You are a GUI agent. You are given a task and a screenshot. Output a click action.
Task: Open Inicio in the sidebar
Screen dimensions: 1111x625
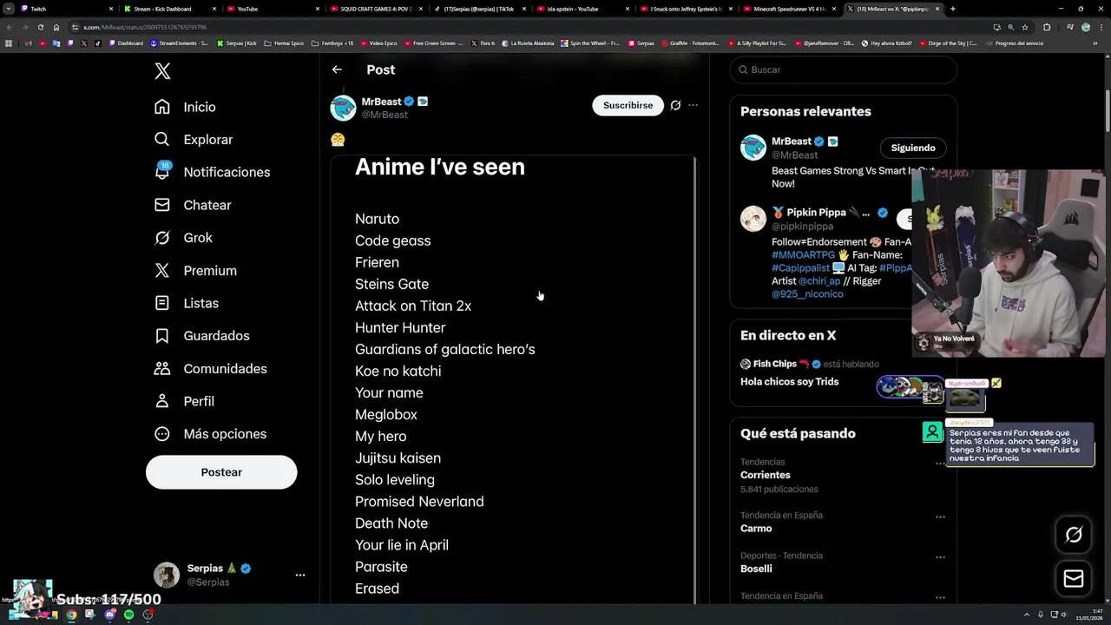(185, 107)
